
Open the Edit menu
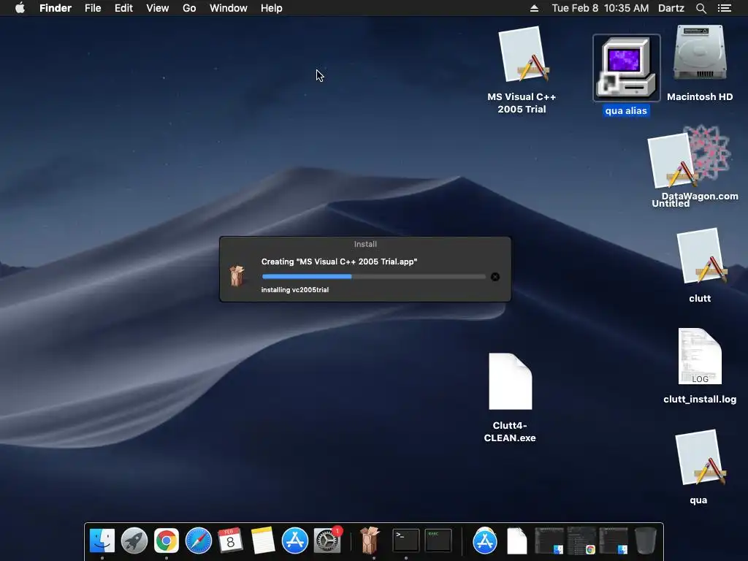[123, 8]
